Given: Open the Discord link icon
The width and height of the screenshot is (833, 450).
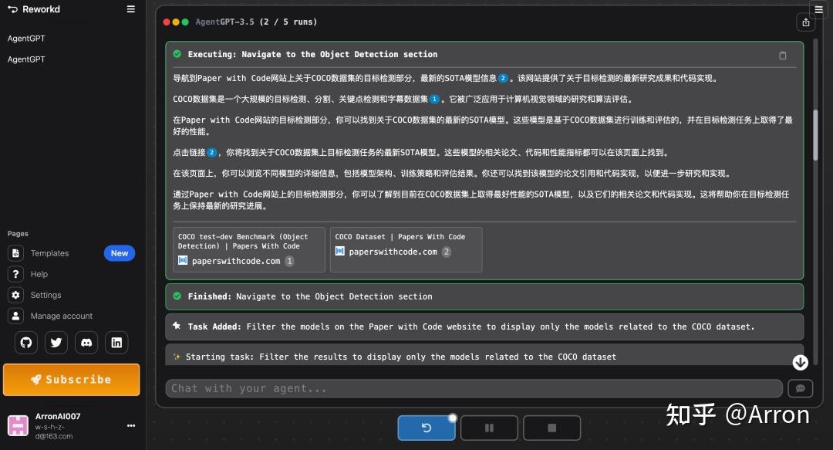Looking at the screenshot, I should tap(86, 343).
